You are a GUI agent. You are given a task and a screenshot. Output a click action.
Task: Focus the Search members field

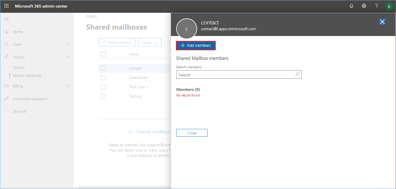[239, 75]
